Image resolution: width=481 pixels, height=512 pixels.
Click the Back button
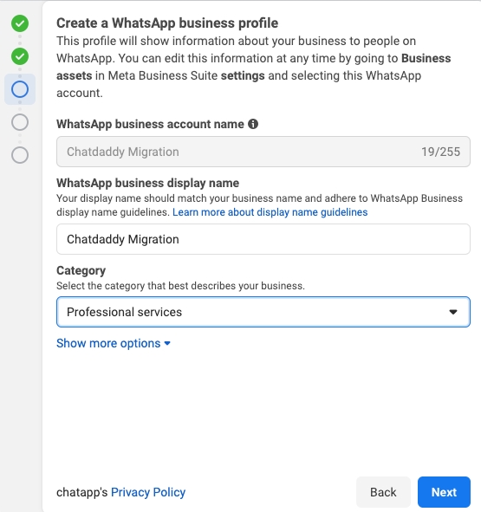pyautogui.click(x=383, y=492)
